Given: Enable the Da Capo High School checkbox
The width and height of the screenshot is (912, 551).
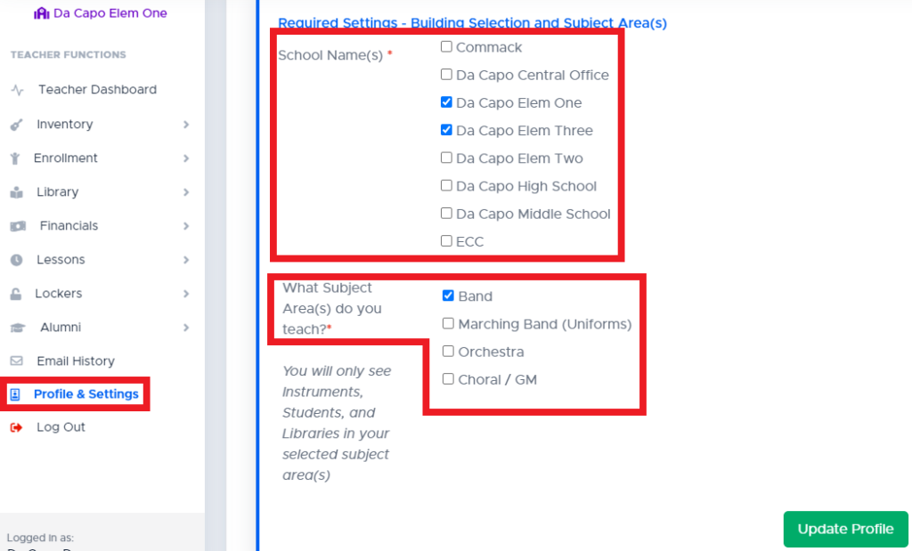Looking at the screenshot, I should 446,186.
